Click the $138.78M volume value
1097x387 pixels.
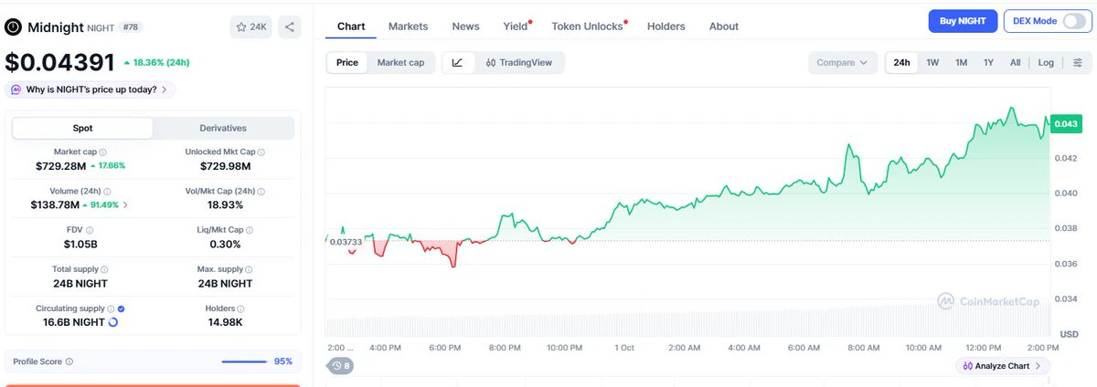(57, 205)
